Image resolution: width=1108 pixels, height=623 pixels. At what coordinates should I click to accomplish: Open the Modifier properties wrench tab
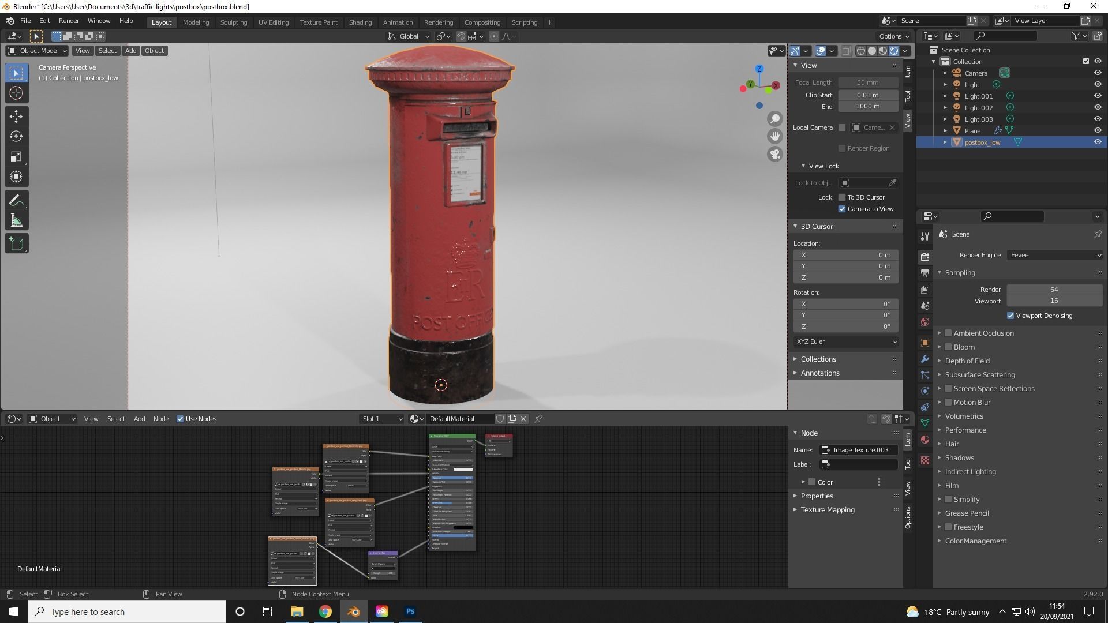(925, 359)
